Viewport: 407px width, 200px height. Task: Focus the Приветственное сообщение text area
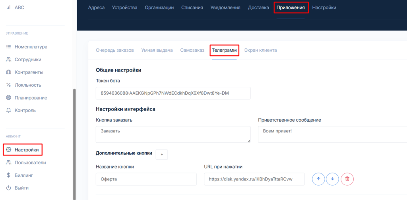[332, 134]
